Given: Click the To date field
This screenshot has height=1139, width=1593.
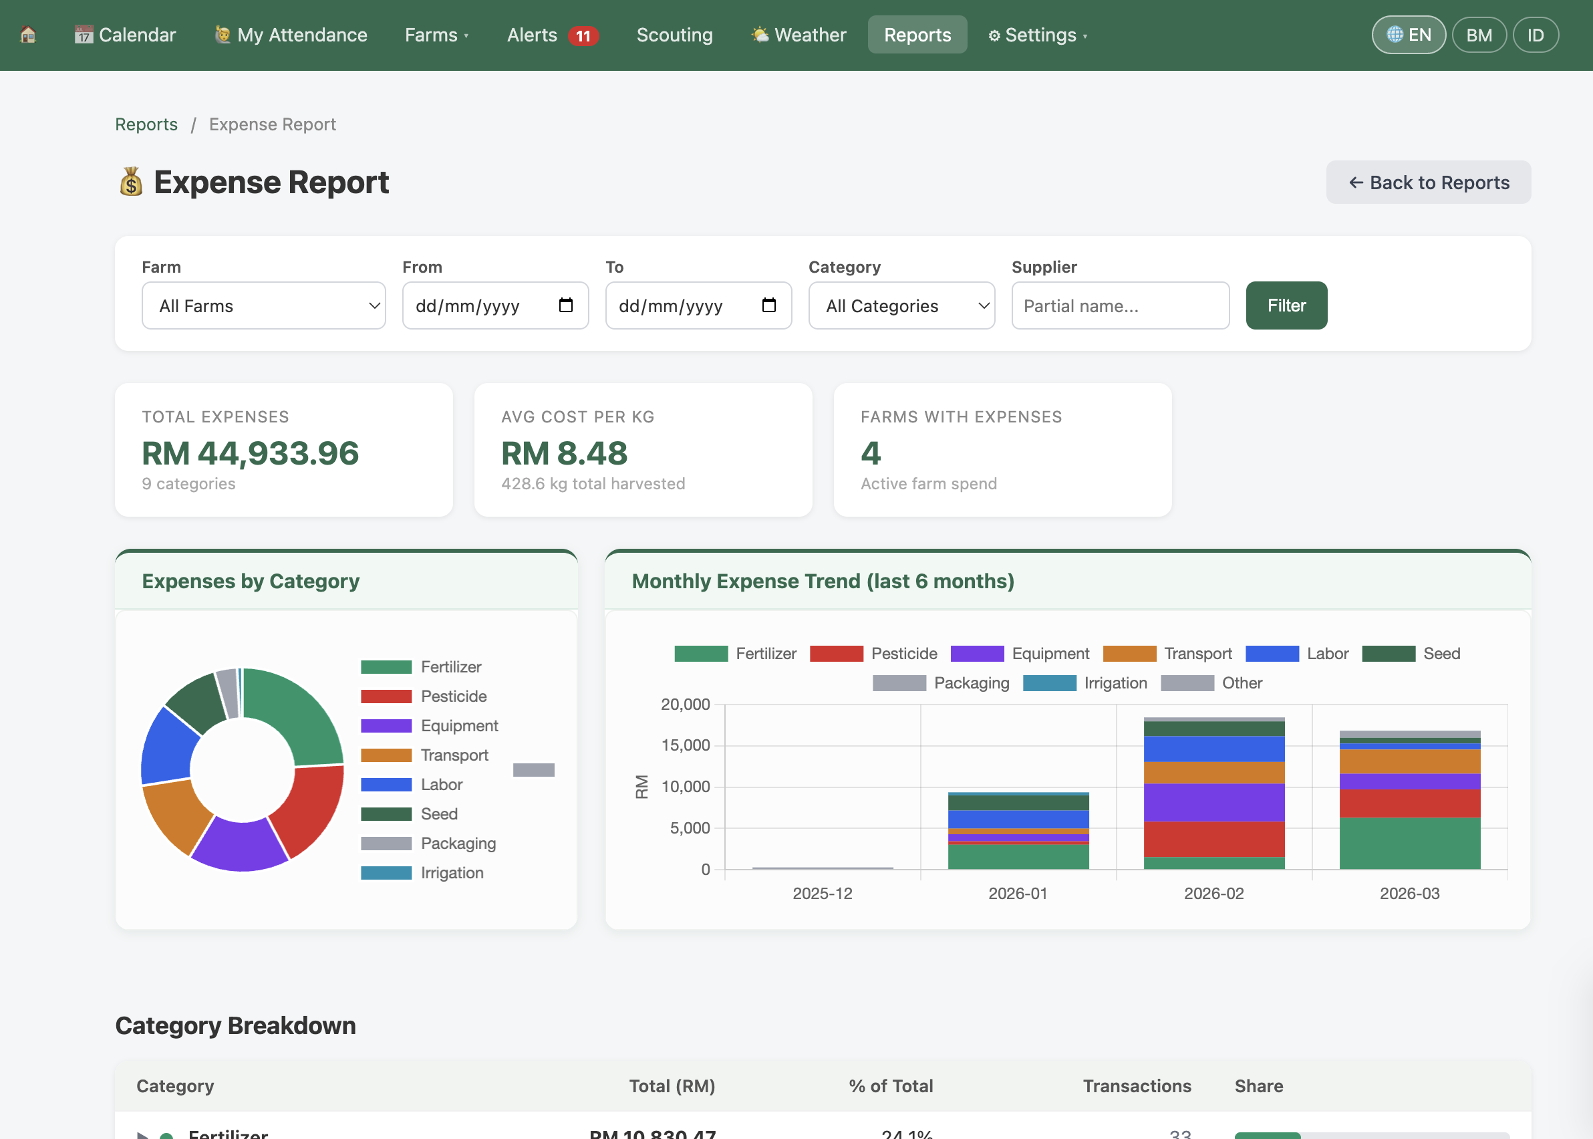Looking at the screenshot, I should pyautogui.click(x=698, y=305).
